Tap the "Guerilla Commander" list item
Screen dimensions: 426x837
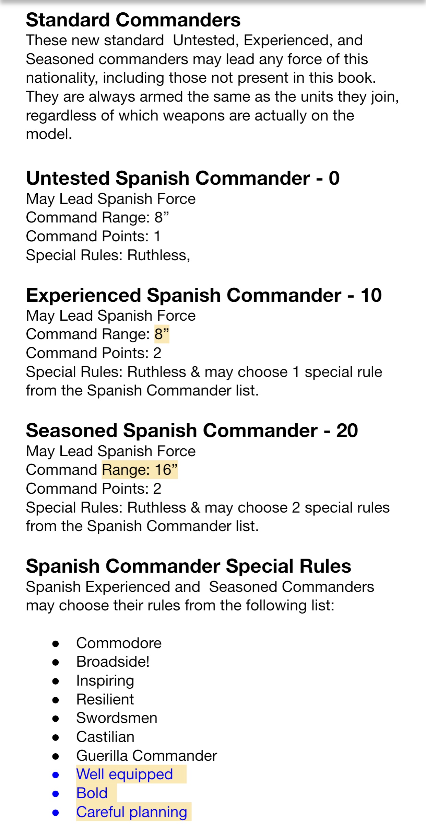pyautogui.click(x=146, y=756)
